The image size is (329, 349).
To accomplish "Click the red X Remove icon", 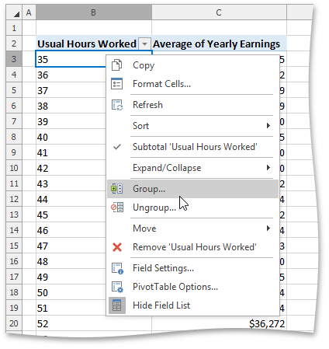I will pyautogui.click(x=117, y=247).
